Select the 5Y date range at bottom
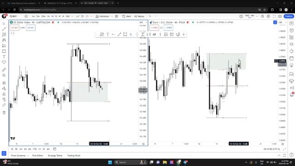Screen dimensions: 295x166 [x=44, y=149]
